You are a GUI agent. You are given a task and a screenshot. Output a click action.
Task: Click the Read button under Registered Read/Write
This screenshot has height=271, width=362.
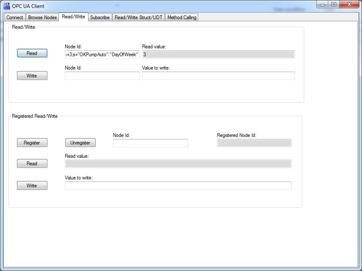click(x=32, y=164)
